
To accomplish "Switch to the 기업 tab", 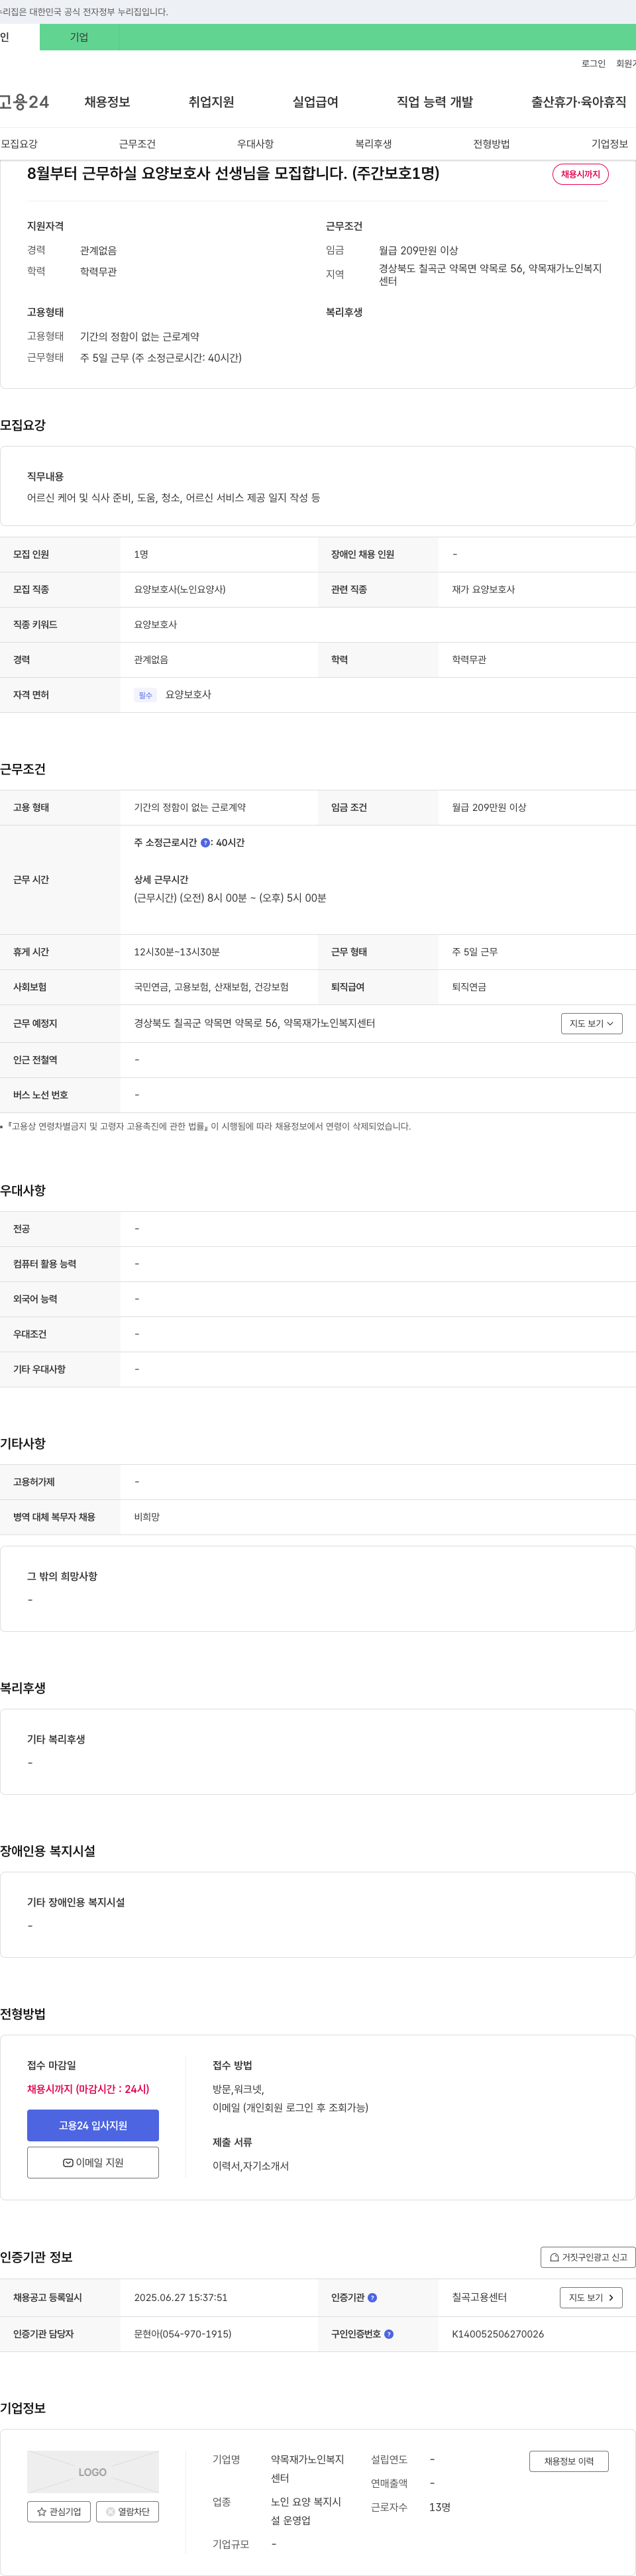I will click(79, 37).
